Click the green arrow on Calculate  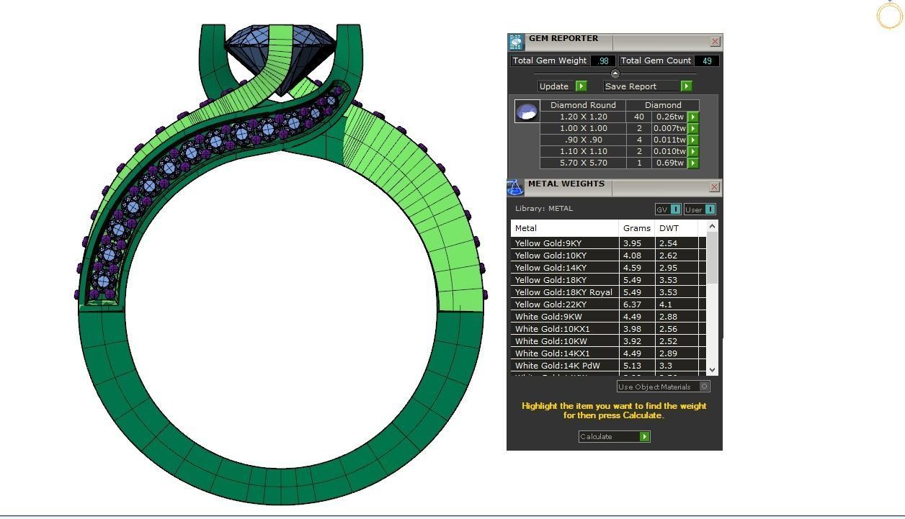[645, 436]
